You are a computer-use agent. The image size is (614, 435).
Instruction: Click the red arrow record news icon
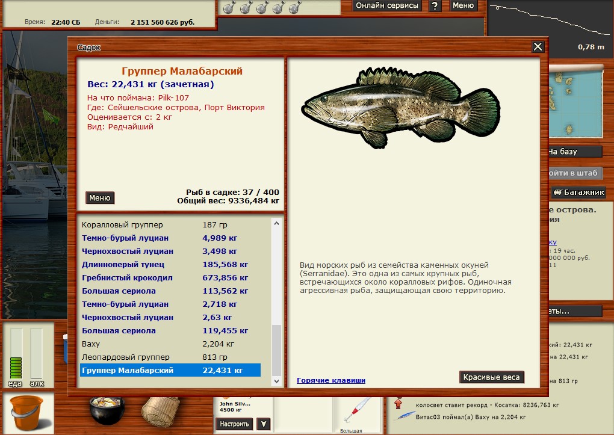(398, 404)
